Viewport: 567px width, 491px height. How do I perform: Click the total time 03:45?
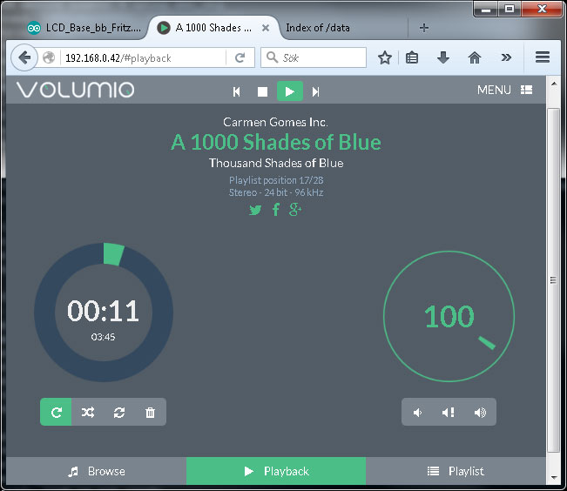[x=103, y=337]
